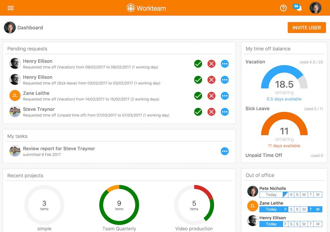Approve Steve Traynor's unpaid time off request

tap(198, 112)
